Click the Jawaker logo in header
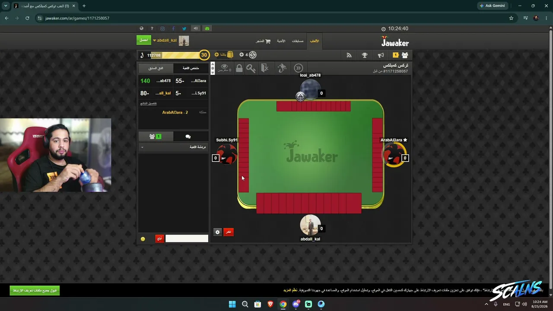553x311 pixels. click(395, 41)
